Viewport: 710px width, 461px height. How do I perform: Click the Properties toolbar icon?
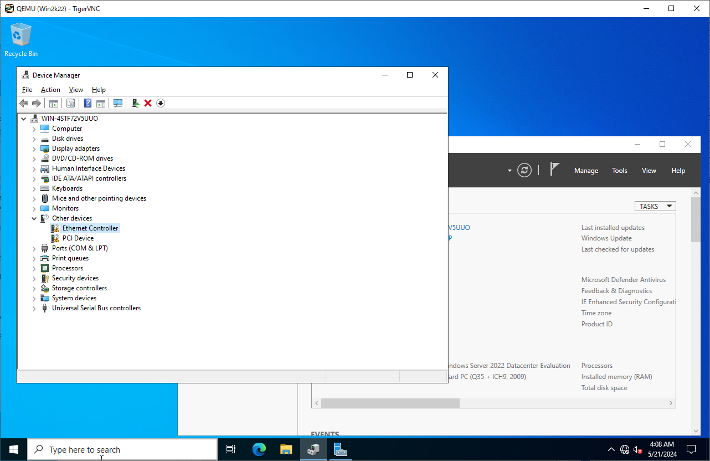coord(70,103)
